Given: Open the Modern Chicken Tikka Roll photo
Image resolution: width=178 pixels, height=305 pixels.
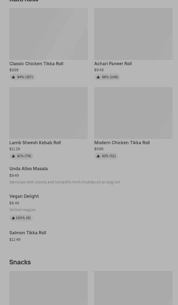Looking at the screenshot, I should tap(133, 113).
